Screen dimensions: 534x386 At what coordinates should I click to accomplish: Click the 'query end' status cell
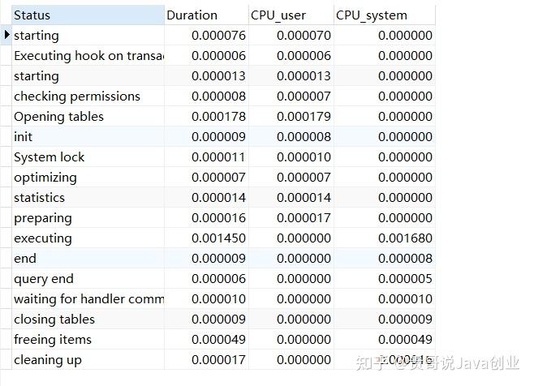(x=44, y=279)
